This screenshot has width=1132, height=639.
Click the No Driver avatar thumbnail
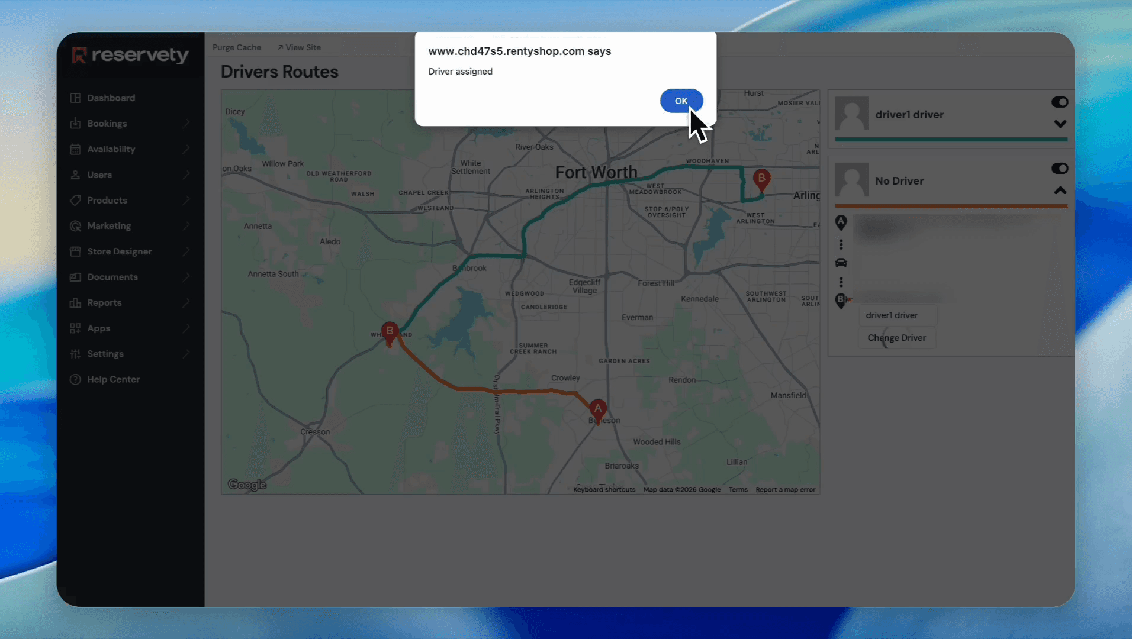pos(852,180)
